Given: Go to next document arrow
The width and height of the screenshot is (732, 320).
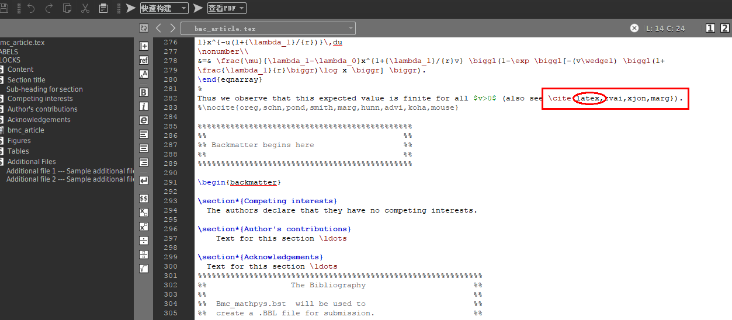Looking at the screenshot, I should pos(172,28).
